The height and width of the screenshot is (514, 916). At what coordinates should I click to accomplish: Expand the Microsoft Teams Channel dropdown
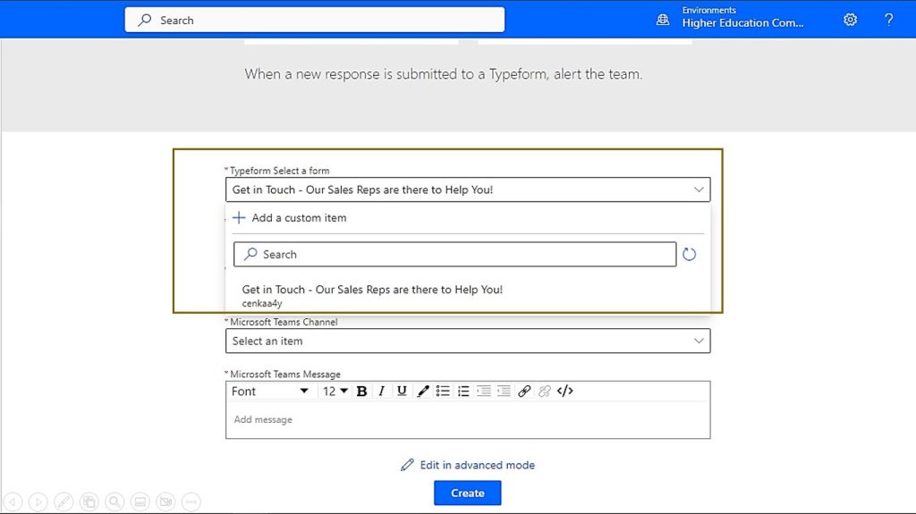(698, 341)
